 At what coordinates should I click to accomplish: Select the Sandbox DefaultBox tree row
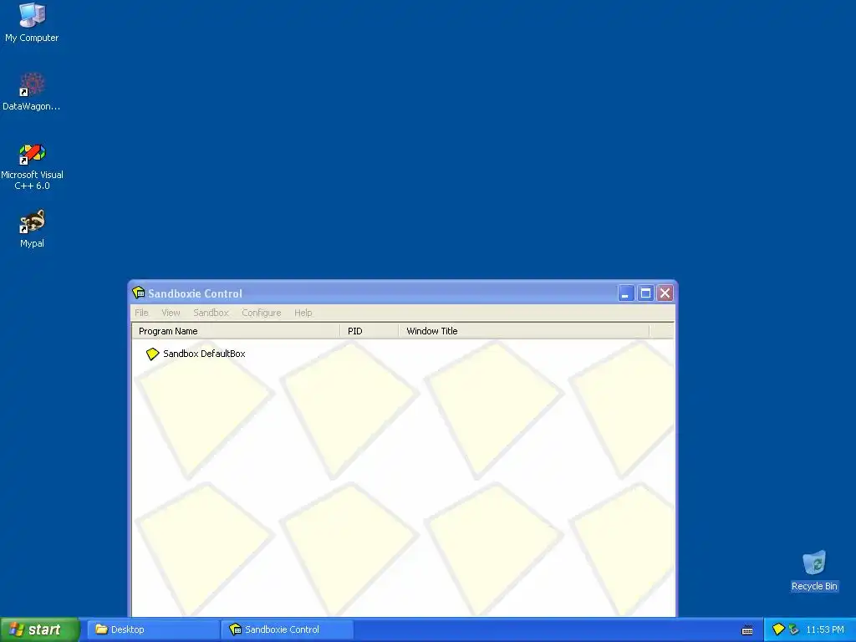196,354
